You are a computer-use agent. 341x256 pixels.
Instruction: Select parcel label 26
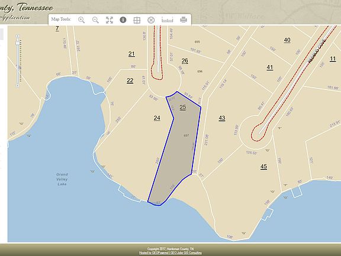tap(185, 60)
